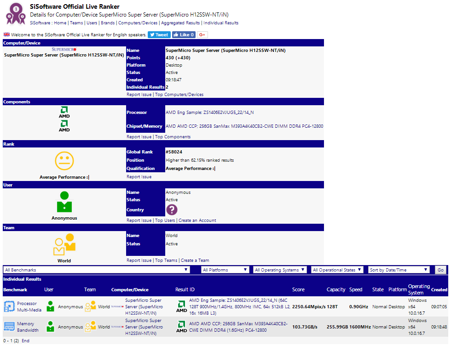Click the AMD logo in Memory Bandwidth result row
The width and height of the screenshot is (451, 345).
[181, 327]
